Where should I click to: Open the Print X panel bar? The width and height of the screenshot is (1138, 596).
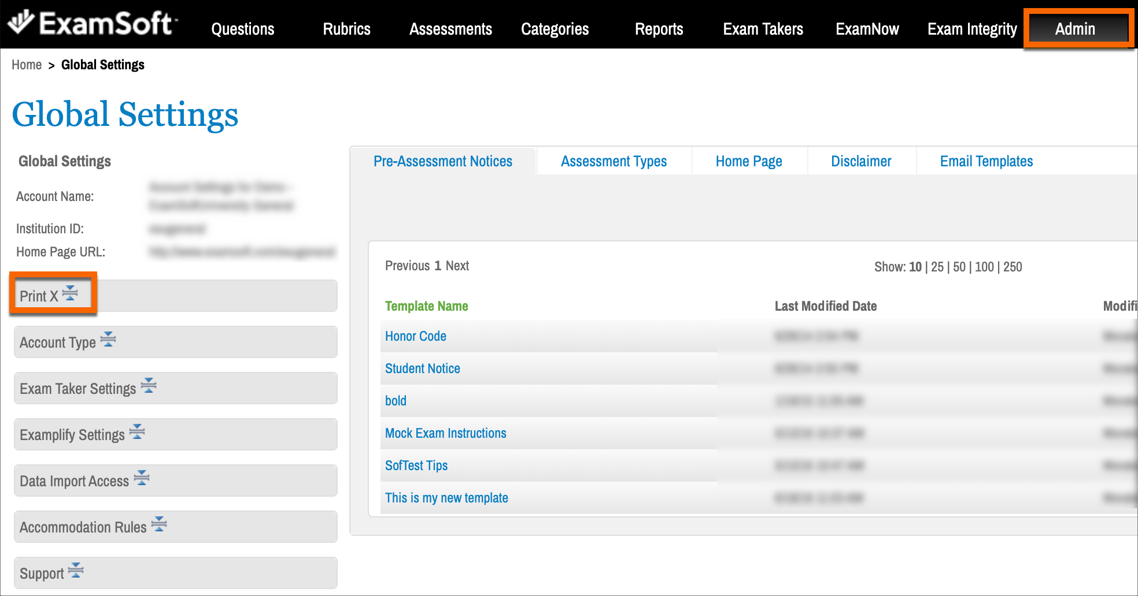click(176, 296)
